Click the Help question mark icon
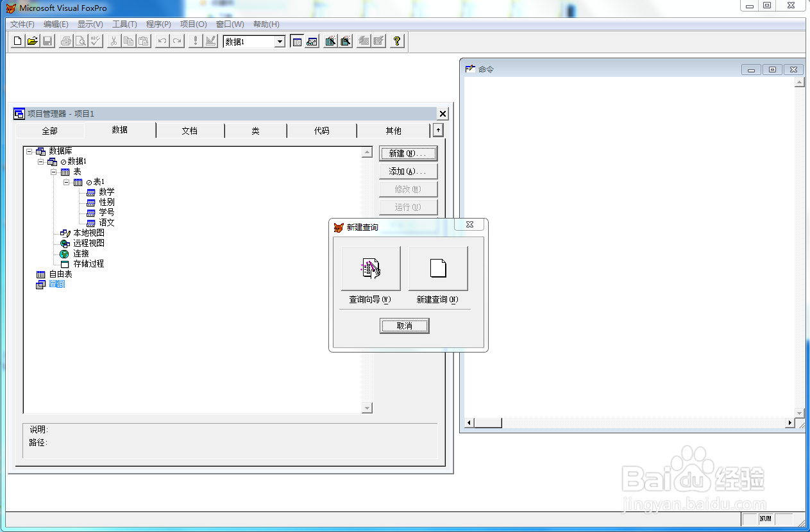 tap(397, 41)
